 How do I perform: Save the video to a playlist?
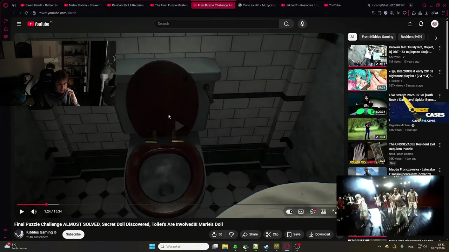pyautogui.click(x=294, y=234)
